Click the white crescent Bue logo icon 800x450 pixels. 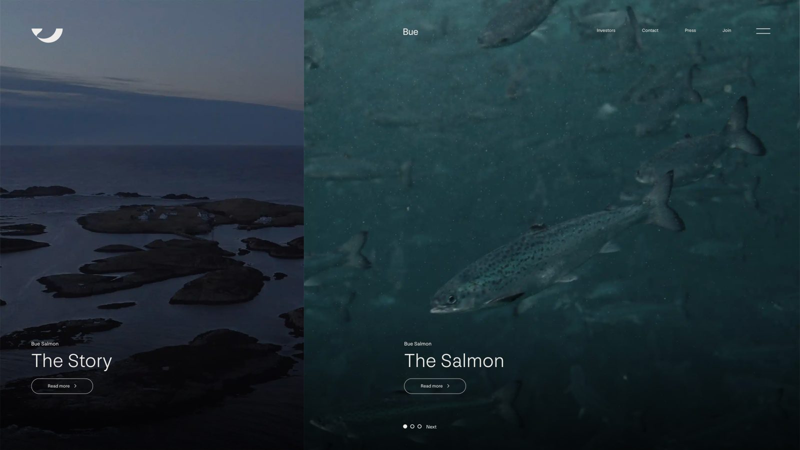47,35
